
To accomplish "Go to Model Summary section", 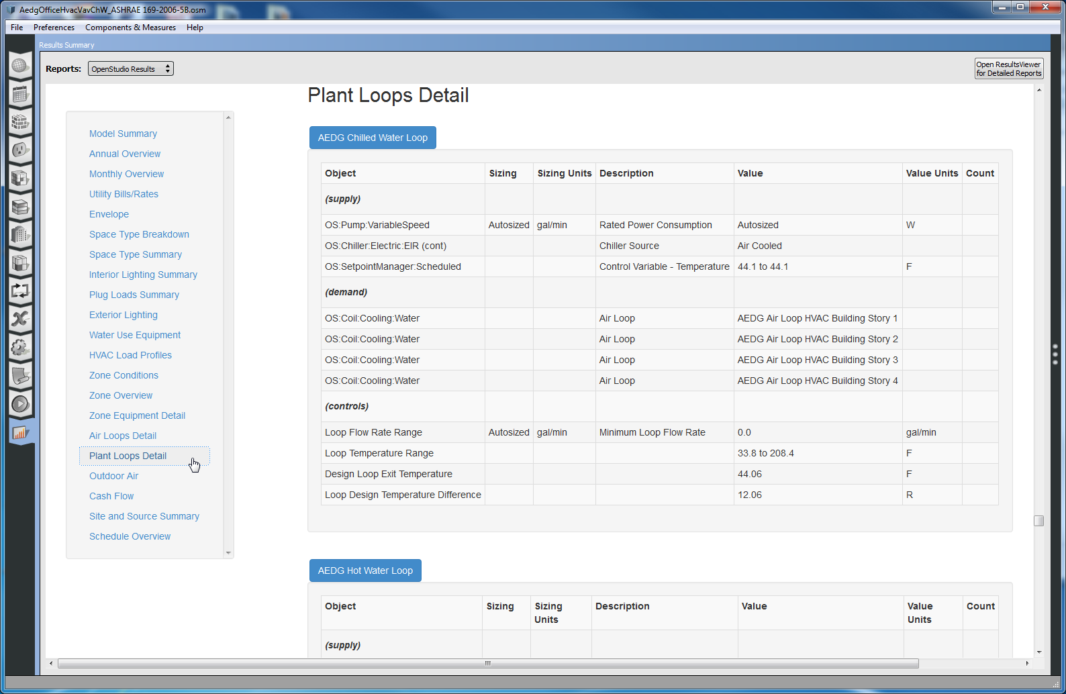I will 123,134.
